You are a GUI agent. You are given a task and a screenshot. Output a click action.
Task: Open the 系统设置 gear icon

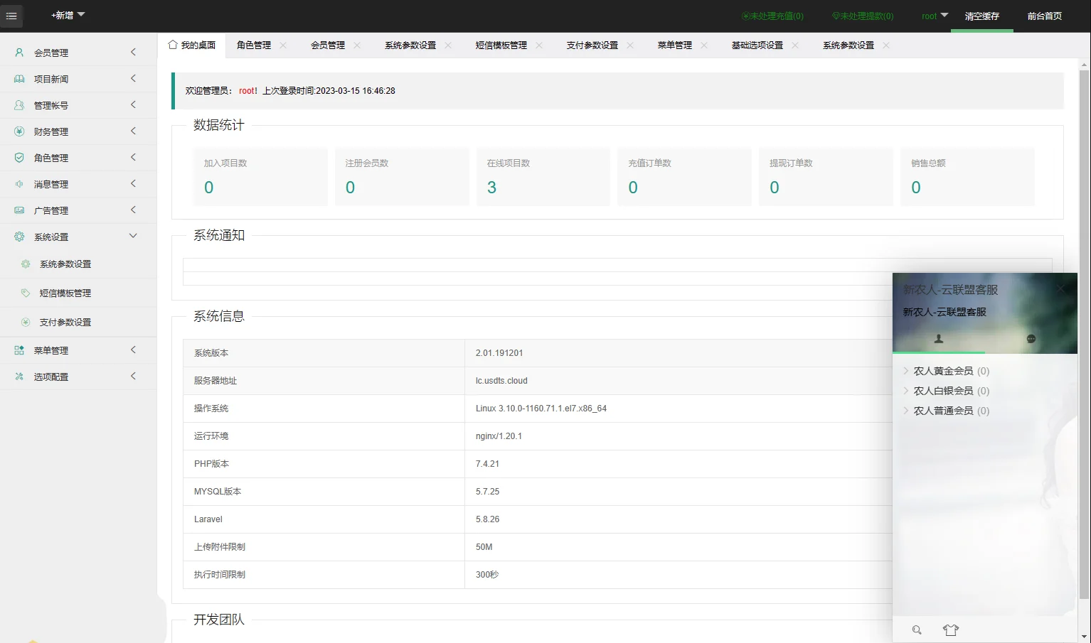pos(19,236)
